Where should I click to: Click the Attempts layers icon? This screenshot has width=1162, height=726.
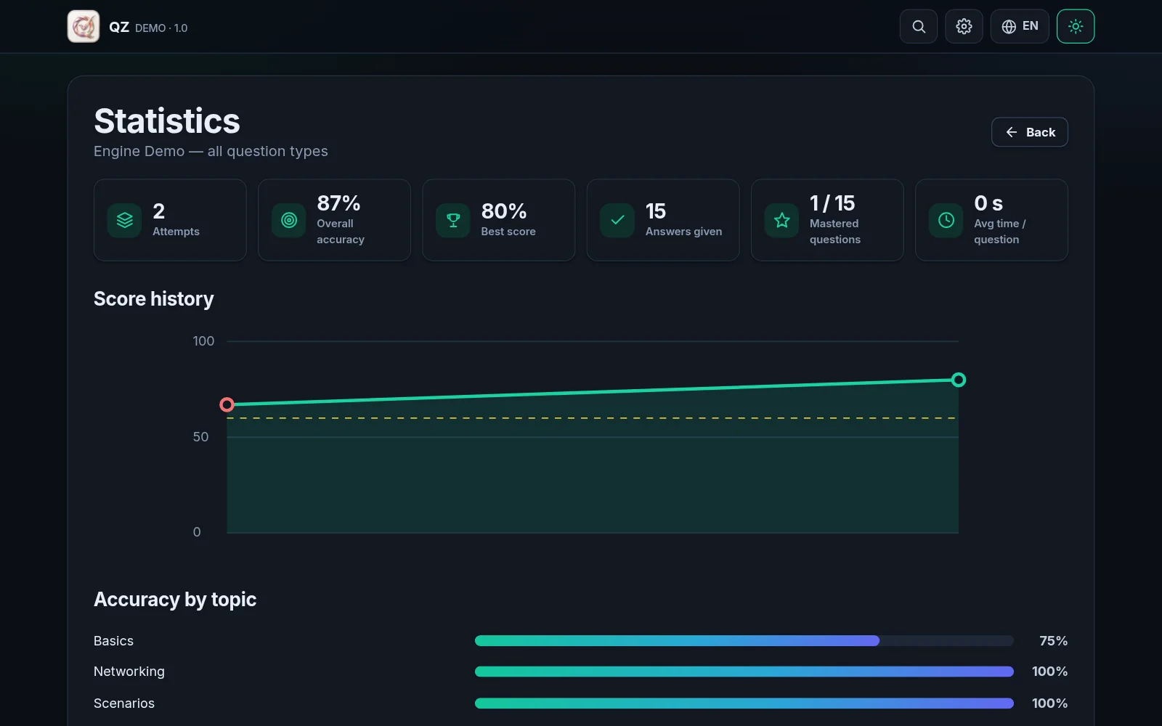pos(124,220)
